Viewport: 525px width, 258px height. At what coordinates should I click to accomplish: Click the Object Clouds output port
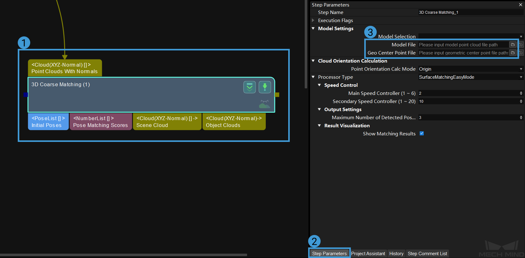[x=234, y=122]
